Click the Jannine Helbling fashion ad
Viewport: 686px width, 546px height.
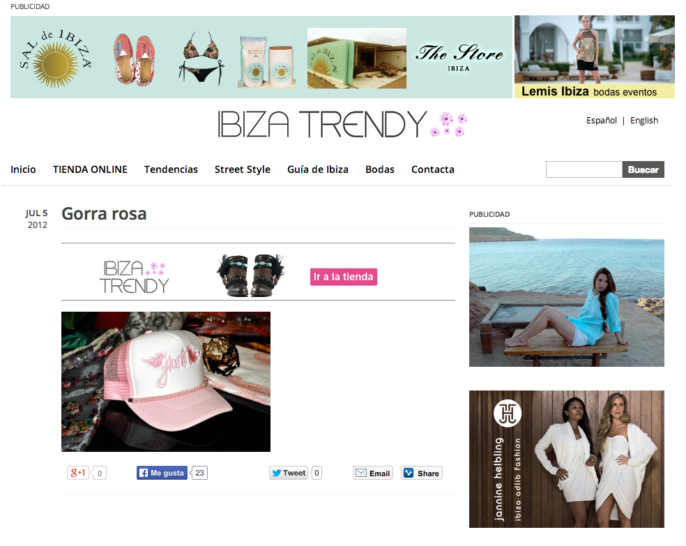click(567, 459)
